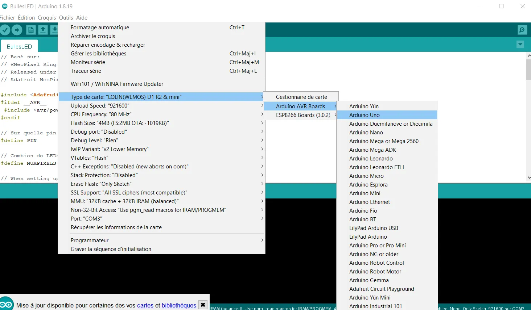Expand Port COM3 submenu
The image size is (531, 310).
click(161, 219)
